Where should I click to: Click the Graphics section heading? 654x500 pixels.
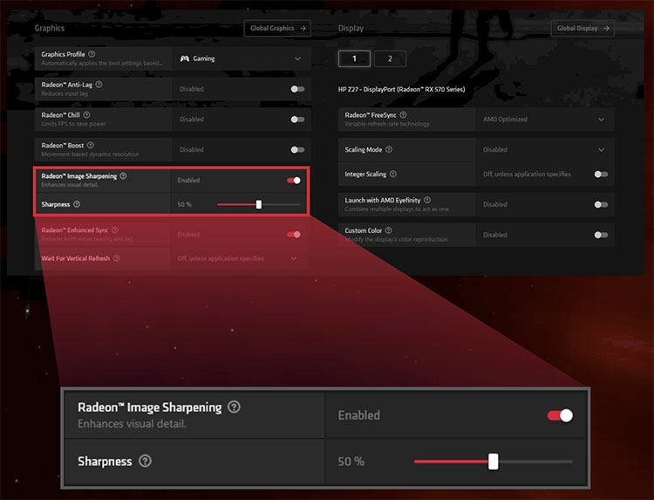click(x=50, y=28)
